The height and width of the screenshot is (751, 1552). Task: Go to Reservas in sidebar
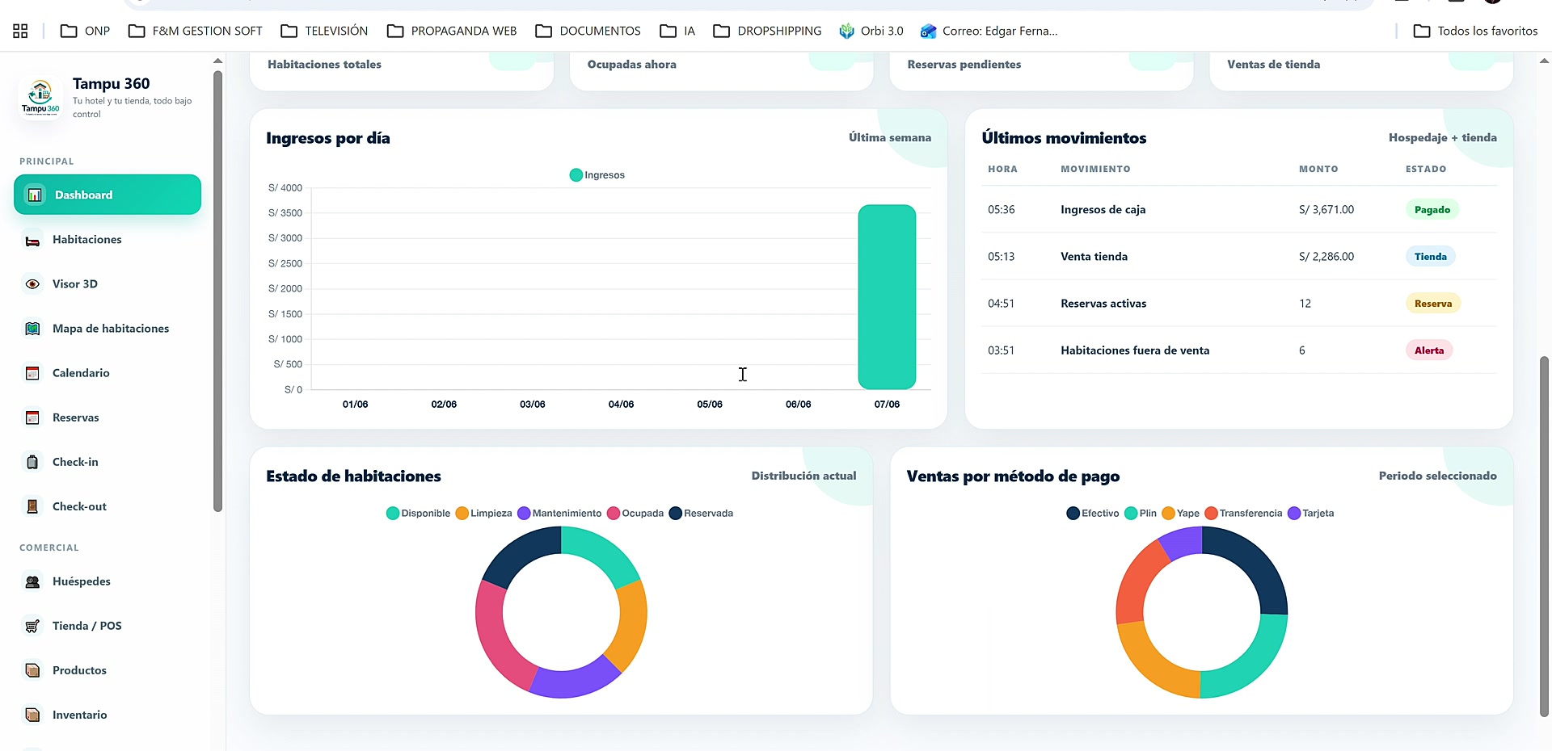75,417
